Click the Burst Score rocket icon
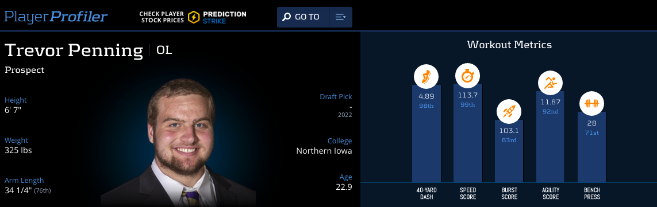657x207 pixels. (509, 112)
